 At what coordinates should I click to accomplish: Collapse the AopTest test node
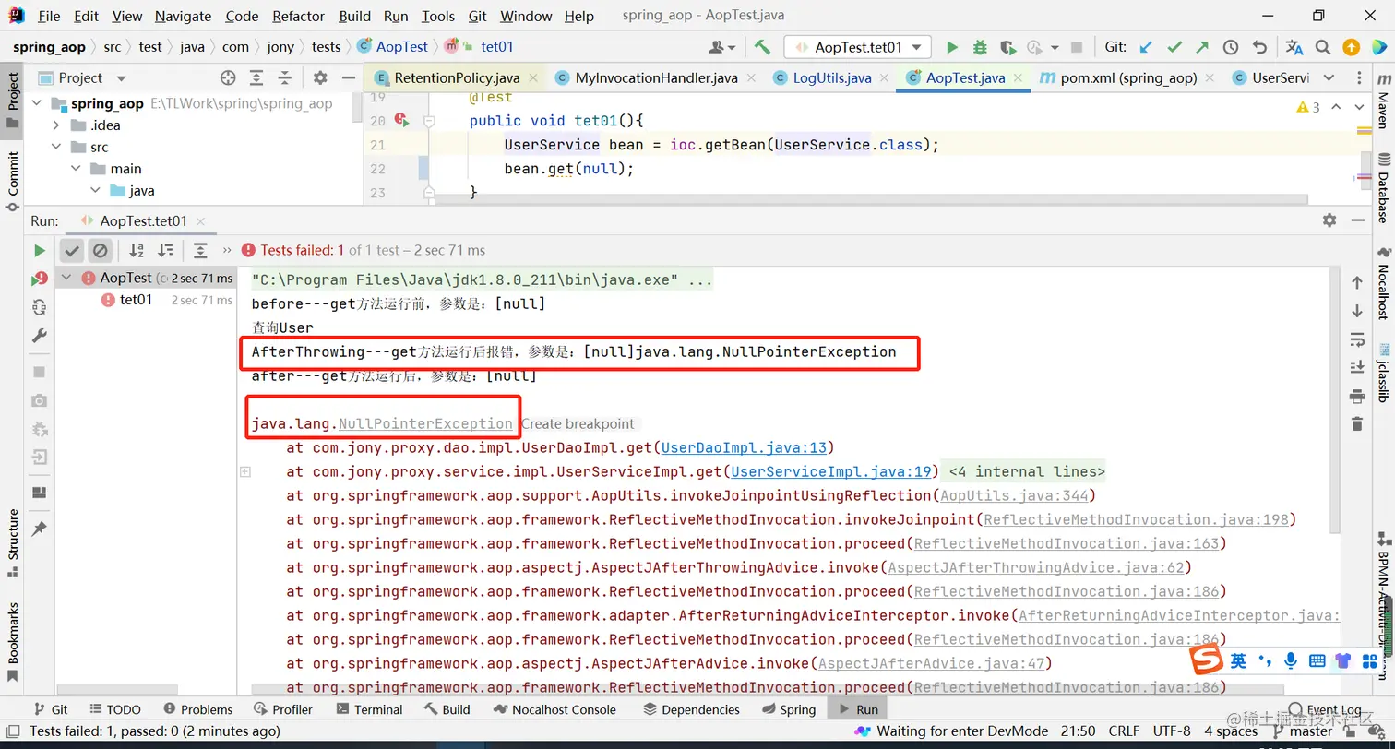66,278
